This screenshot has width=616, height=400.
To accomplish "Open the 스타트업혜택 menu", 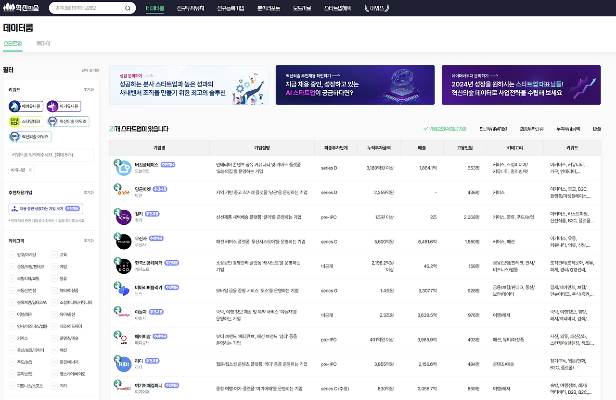I will click(338, 8).
